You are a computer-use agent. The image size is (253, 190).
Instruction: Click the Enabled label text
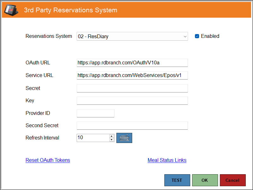pyautogui.click(x=210, y=36)
